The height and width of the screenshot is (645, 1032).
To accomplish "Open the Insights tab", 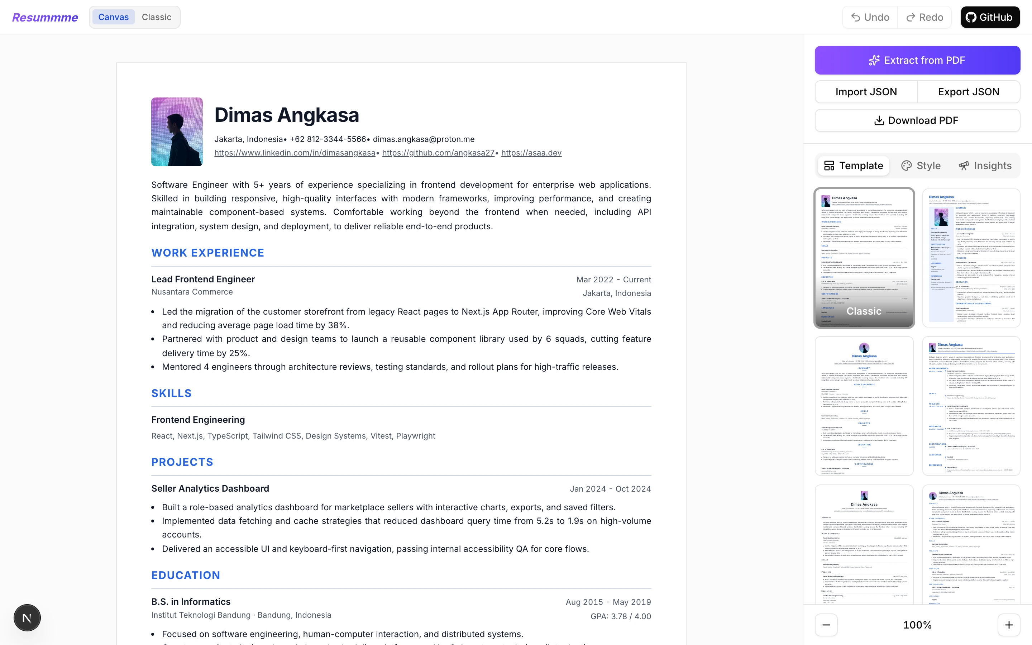I will pos(985,166).
